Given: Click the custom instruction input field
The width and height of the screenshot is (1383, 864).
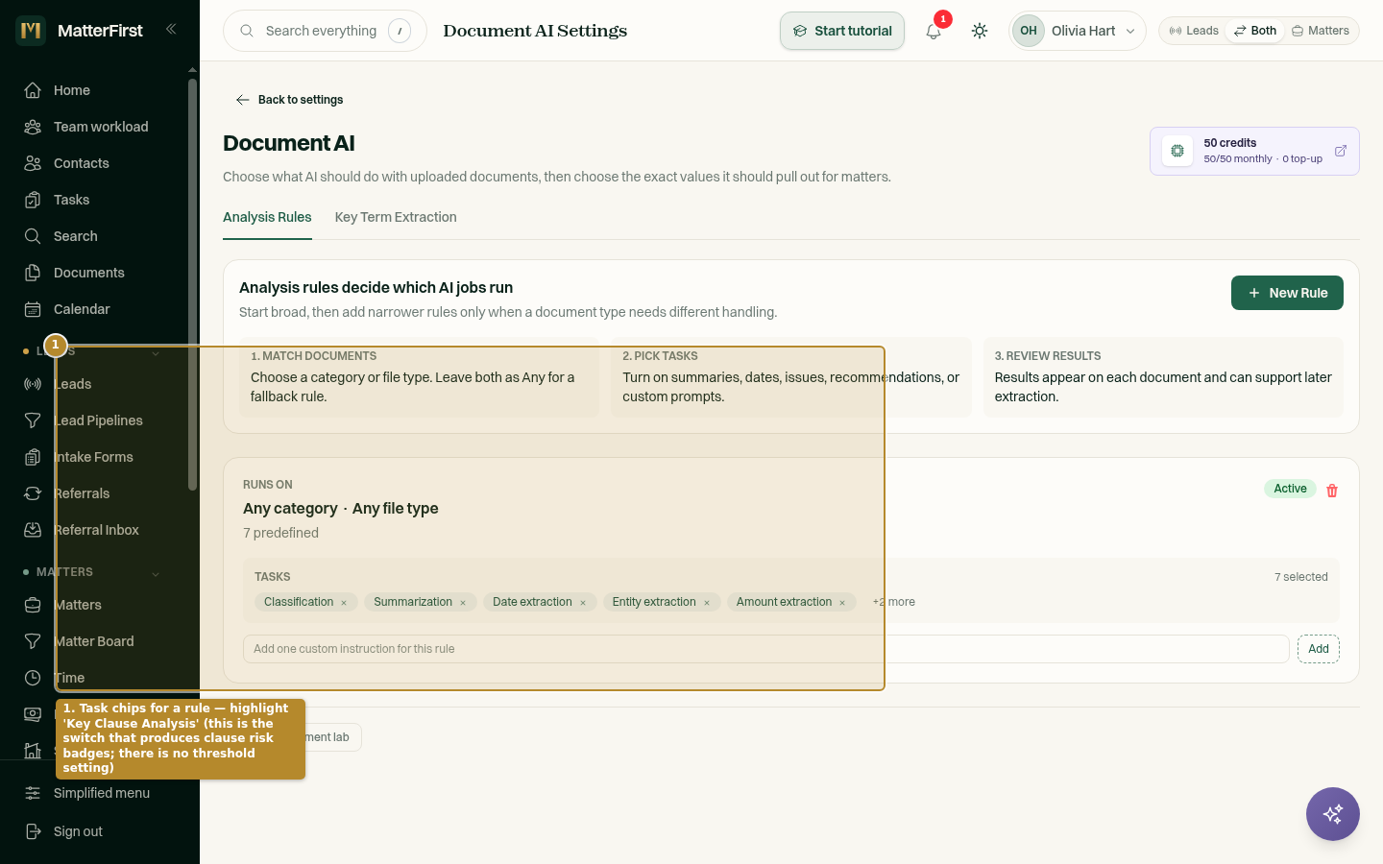Looking at the screenshot, I should click(765, 649).
